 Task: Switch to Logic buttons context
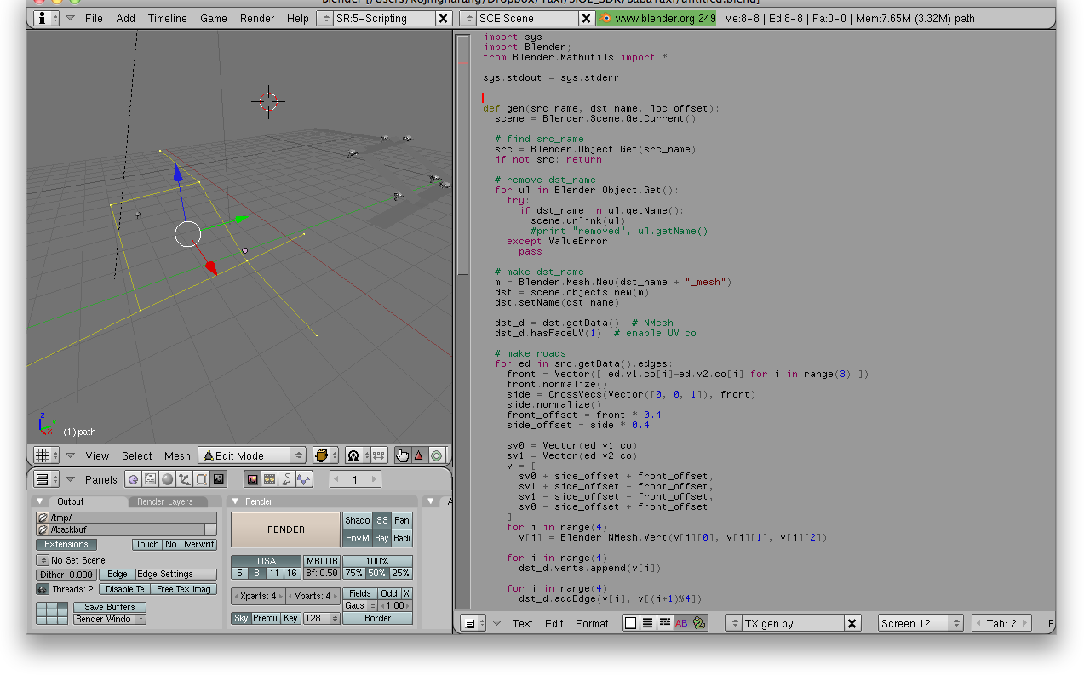pyautogui.click(x=133, y=479)
